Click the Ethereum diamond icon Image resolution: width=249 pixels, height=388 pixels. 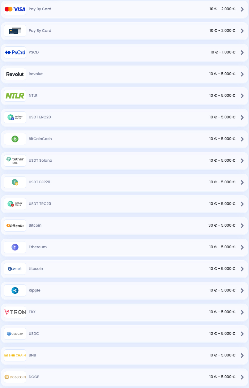coord(15,247)
